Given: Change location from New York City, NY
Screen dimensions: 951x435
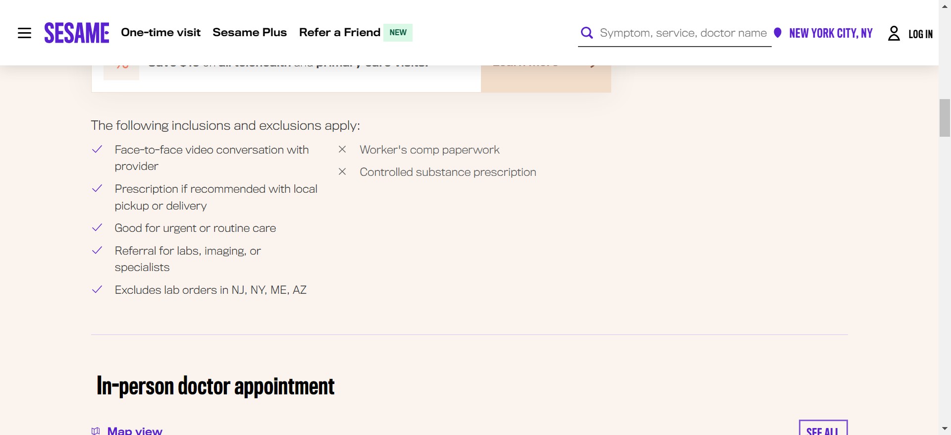Looking at the screenshot, I should tap(831, 33).
